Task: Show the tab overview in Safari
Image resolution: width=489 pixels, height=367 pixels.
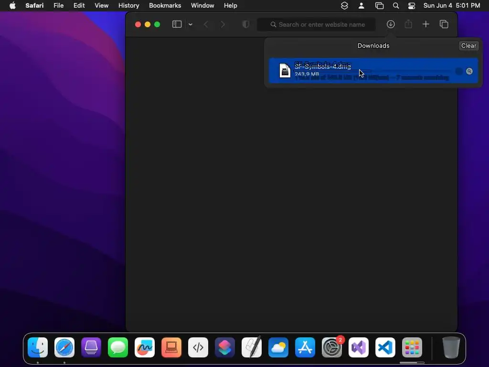Action: (444, 24)
